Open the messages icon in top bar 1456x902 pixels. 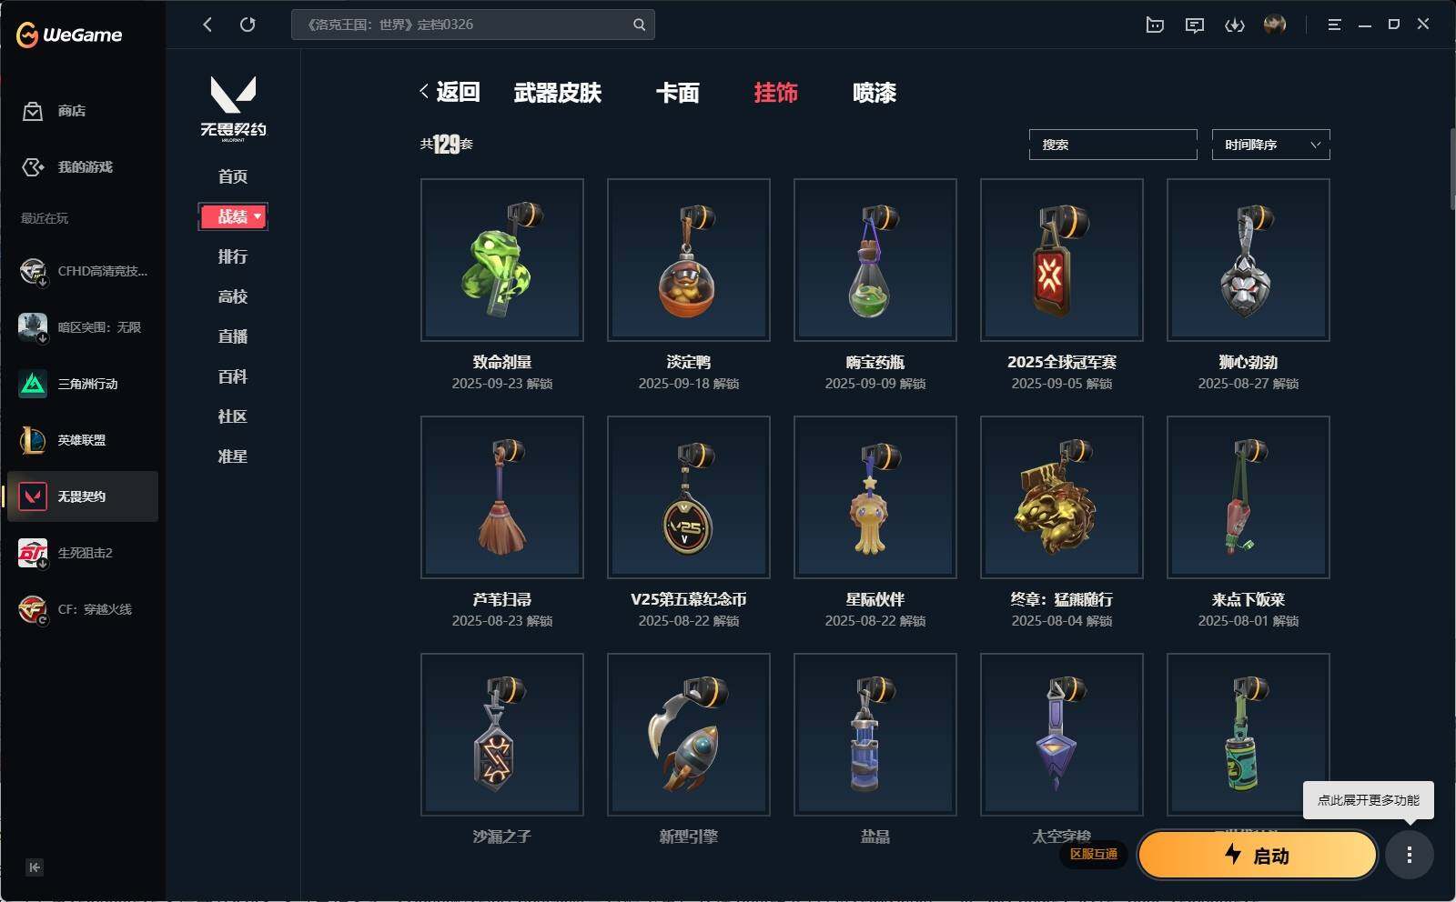(1194, 25)
